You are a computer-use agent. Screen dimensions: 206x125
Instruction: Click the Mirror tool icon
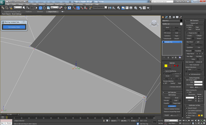[x=110, y=8]
